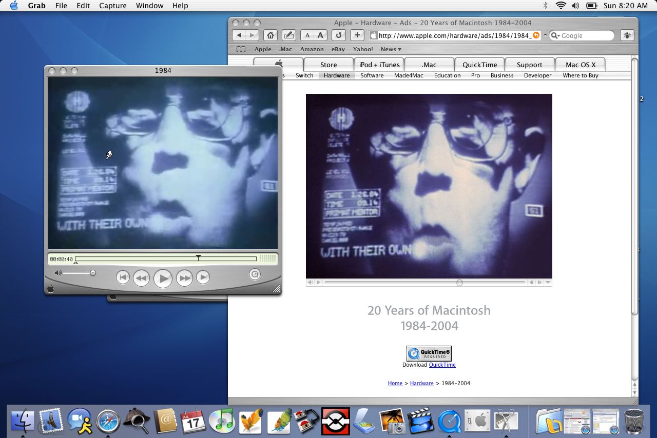Open the Capture menu in the menu bar
Viewport: 657px width, 438px height.
[x=112, y=6]
